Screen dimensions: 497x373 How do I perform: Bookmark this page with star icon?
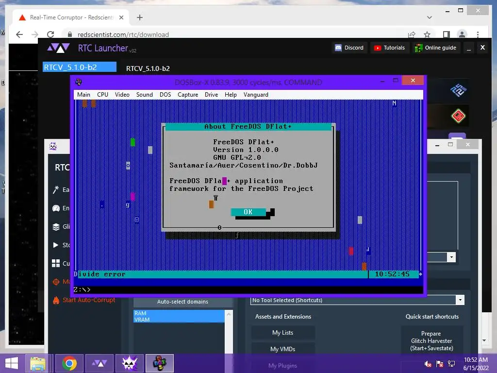click(427, 34)
